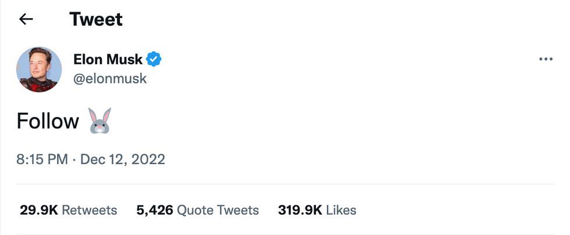Viewport: 570px width, 235px height.
Task: Click empty space right of the rabbit emoji
Action: coord(291,121)
